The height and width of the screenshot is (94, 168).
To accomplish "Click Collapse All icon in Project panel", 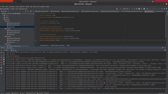I will point(28,11).
